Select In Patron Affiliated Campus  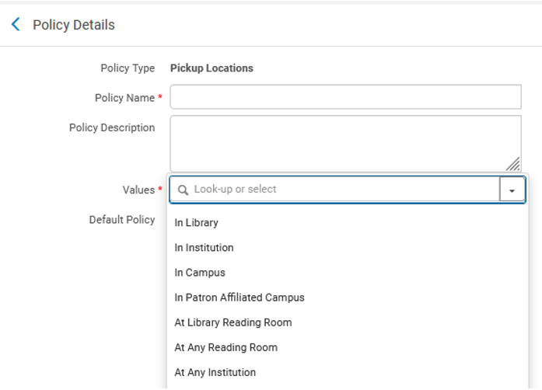pyautogui.click(x=240, y=298)
